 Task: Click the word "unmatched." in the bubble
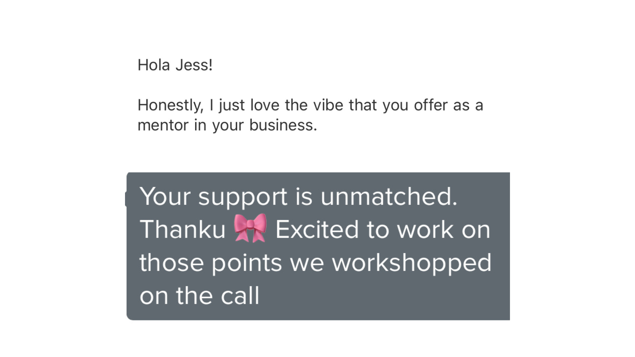[x=389, y=196]
